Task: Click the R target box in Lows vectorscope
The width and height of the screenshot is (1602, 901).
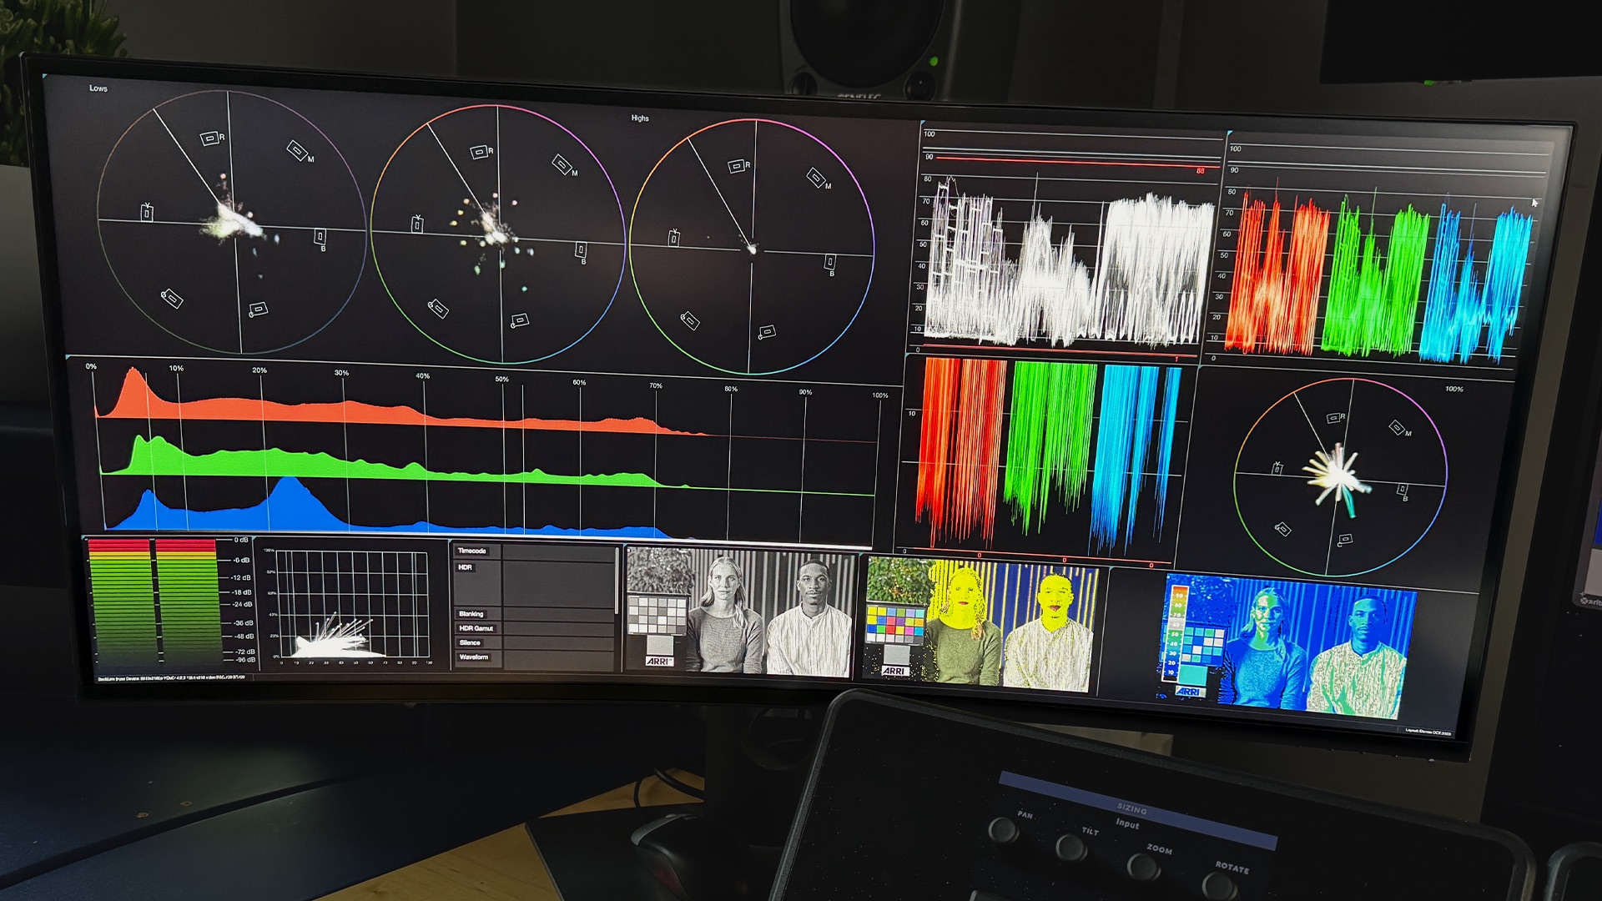Action: tap(210, 138)
